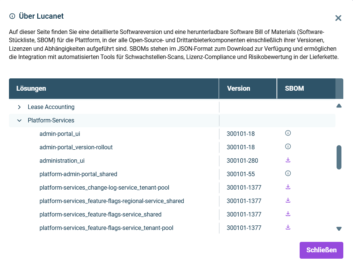Download SBOM for feature-flags-service_shared
The height and width of the screenshot is (268, 353).
pyautogui.click(x=288, y=214)
